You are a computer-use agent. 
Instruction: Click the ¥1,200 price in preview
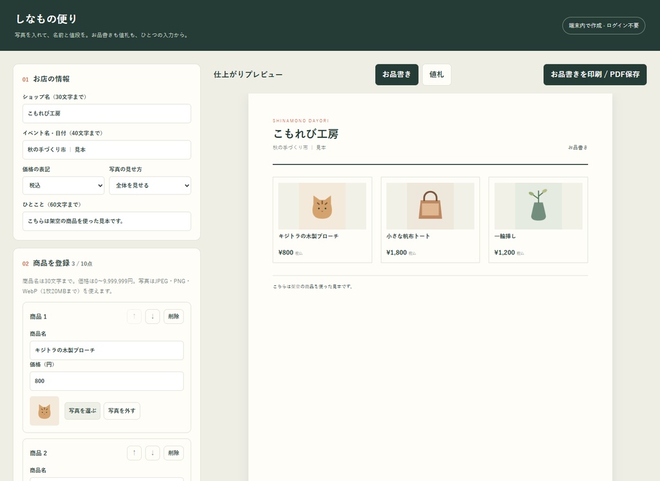[x=505, y=252]
